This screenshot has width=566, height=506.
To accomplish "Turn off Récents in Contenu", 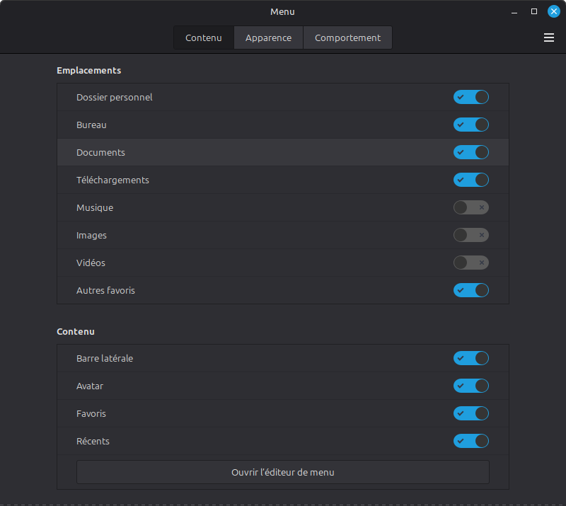I will 470,441.
